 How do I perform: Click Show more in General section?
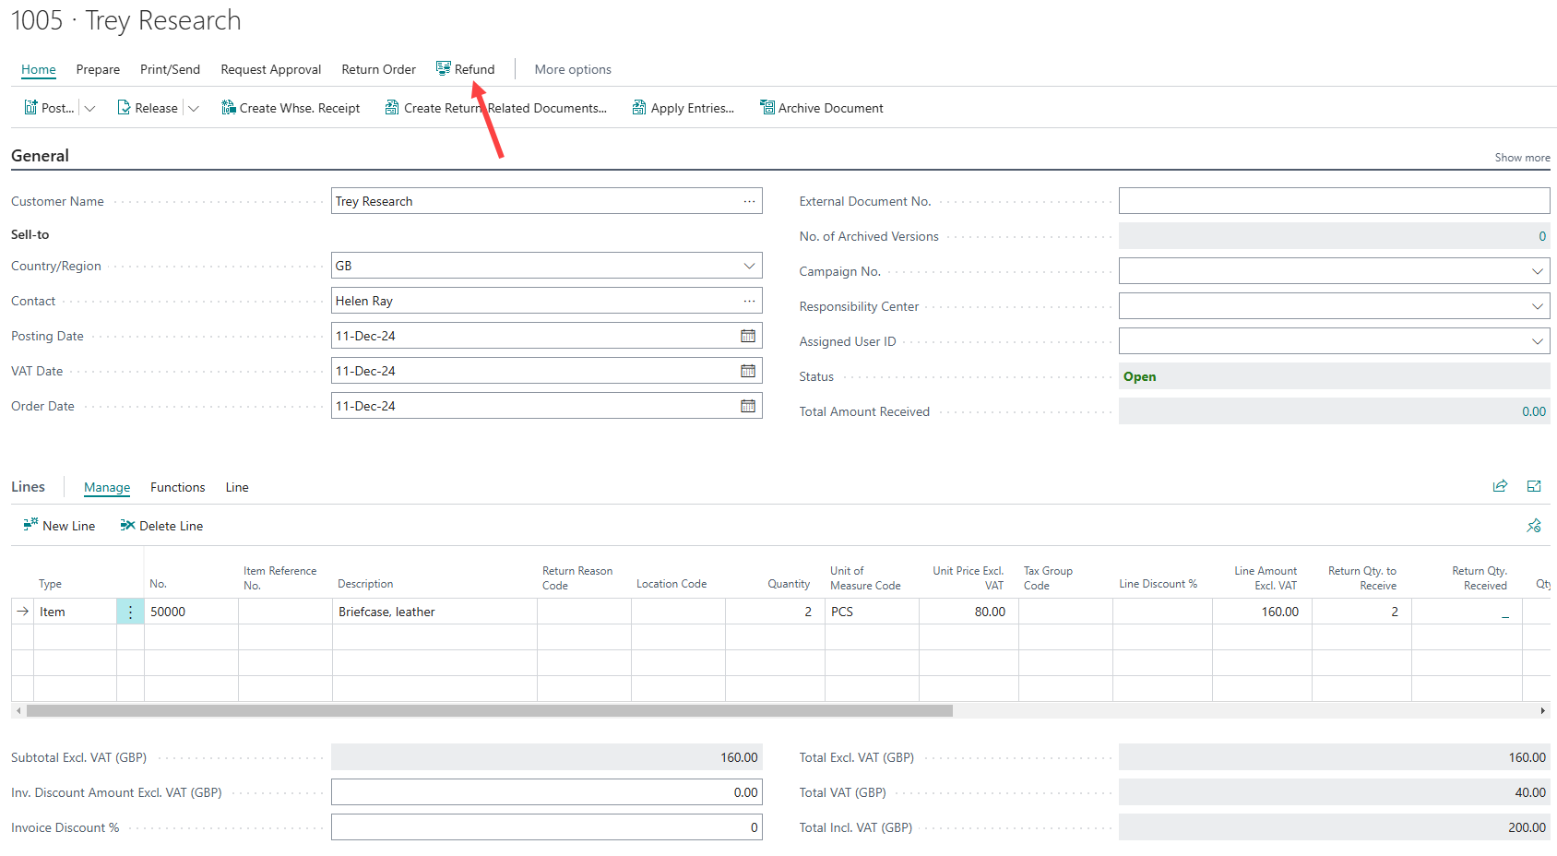pyautogui.click(x=1522, y=158)
